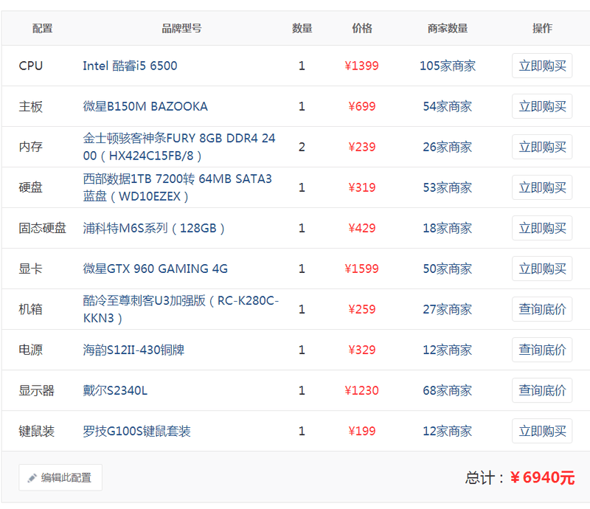Click 查询底价 for the 机箱 row
Screen dimensions: 590x509
(542, 310)
